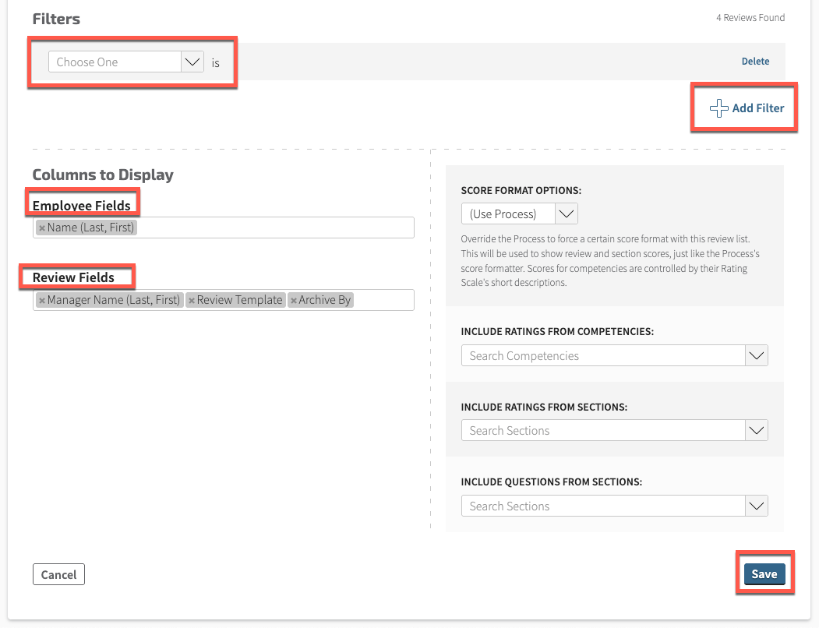Remove the Review Template tag

point(192,301)
